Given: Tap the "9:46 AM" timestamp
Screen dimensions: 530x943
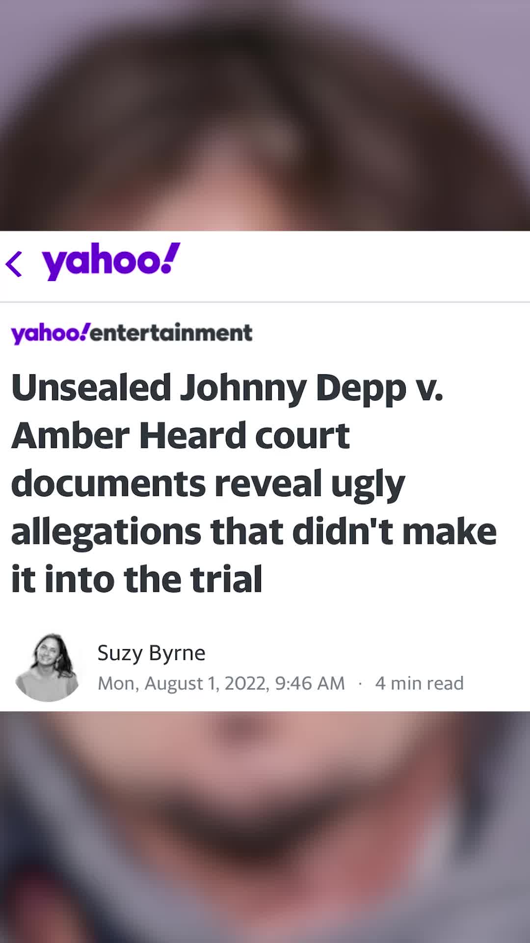Looking at the screenshot, I should tap(310, 683).
